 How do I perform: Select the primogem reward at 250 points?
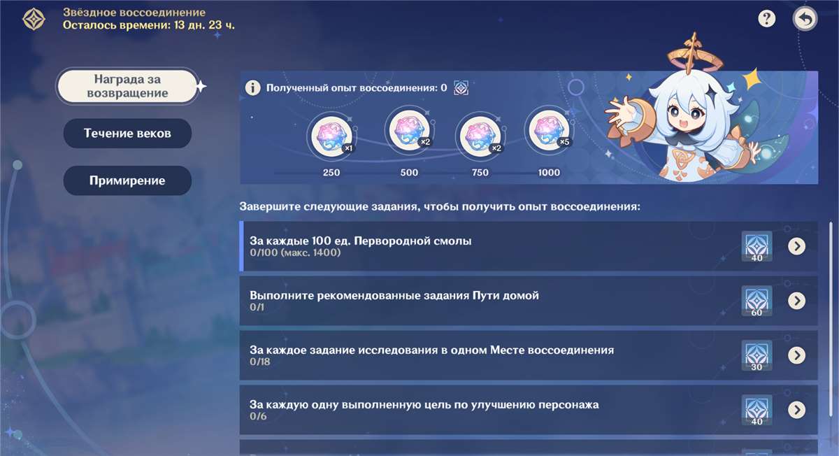click(332, 136)
